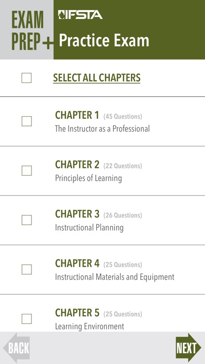Open the SELECT ALL CHAPTERS link
The width and height of the screenshot is (205, 364).
(97, 78)
